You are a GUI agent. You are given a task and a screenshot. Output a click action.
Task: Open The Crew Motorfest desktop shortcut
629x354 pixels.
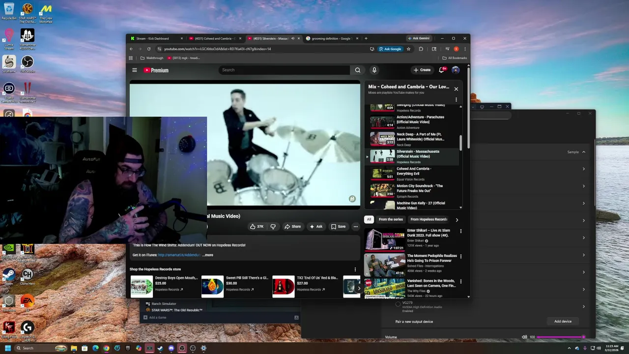46,13
